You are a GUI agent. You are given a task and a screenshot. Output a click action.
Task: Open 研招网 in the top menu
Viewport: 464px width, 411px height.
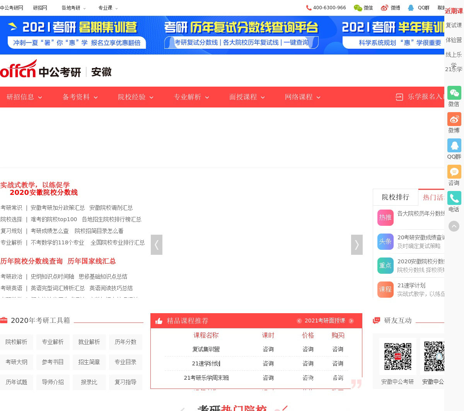click(x=40, y=8)
